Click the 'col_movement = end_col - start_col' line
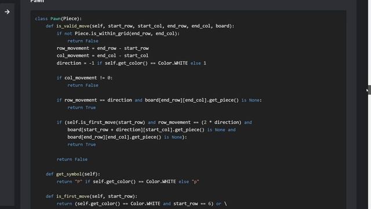The image size is (371, 209). point(103,56)
